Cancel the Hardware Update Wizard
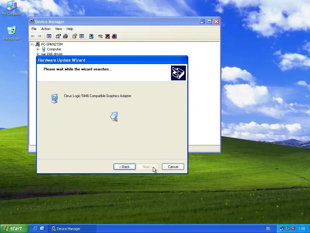Screen dimensions: 310x233 point(173,167)
